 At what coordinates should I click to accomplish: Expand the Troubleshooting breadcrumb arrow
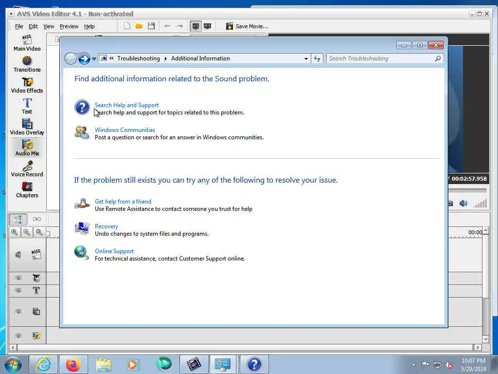click(165, 59)
